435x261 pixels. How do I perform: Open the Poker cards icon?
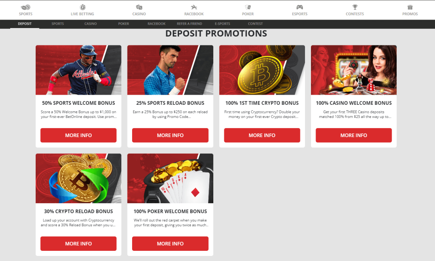248,8
